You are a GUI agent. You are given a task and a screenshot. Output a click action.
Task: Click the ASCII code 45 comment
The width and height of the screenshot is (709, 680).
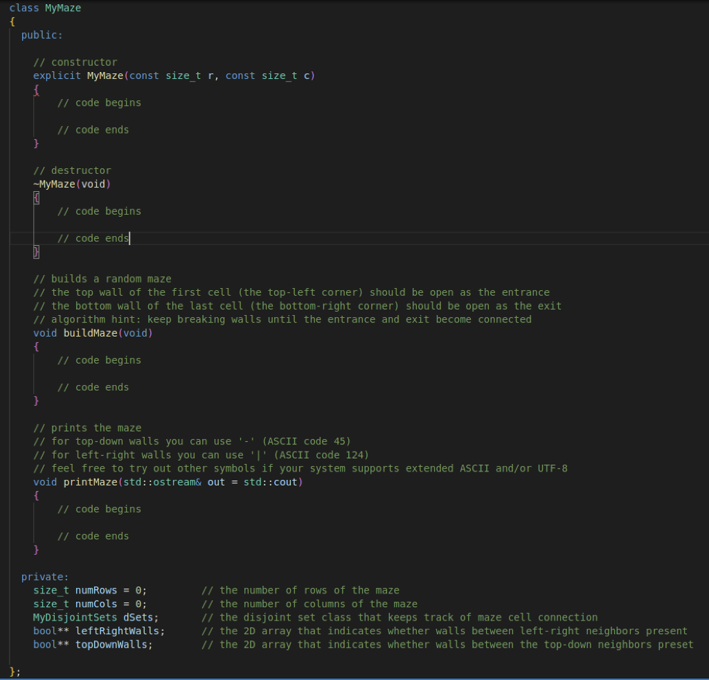192,441
